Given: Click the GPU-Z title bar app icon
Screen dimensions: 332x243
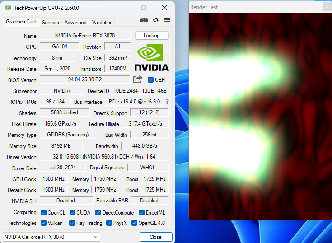Looking at the screenshot, I should [x=8, y=8].
